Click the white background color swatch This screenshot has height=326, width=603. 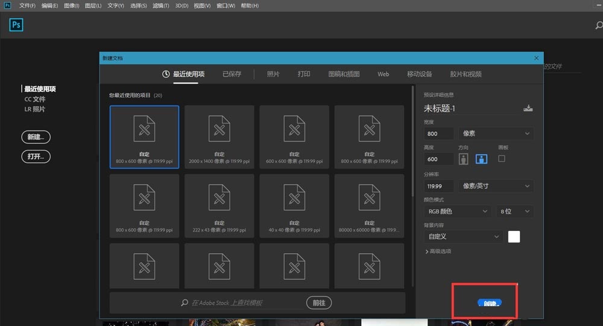click(x=514, y=236)
